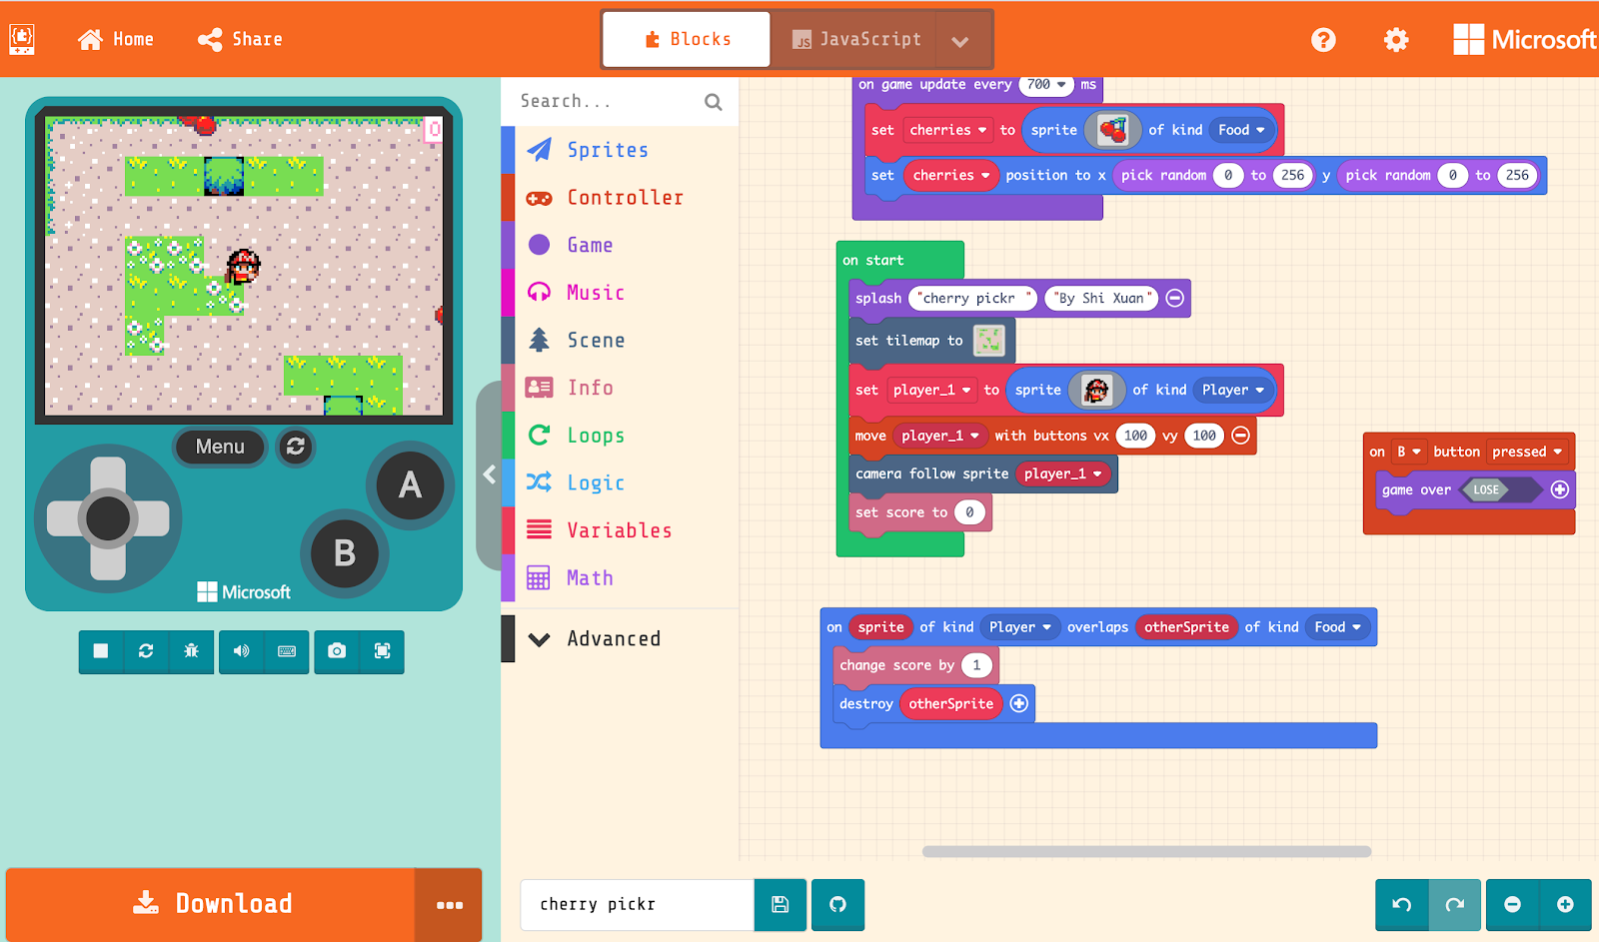Go to Home

click(116, 39)
